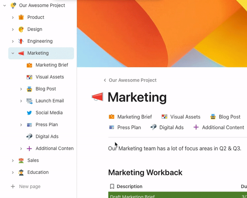This screenshot has height=198, width=247.
Task: Click the Description column header
Action: click(x=129, y=187)
